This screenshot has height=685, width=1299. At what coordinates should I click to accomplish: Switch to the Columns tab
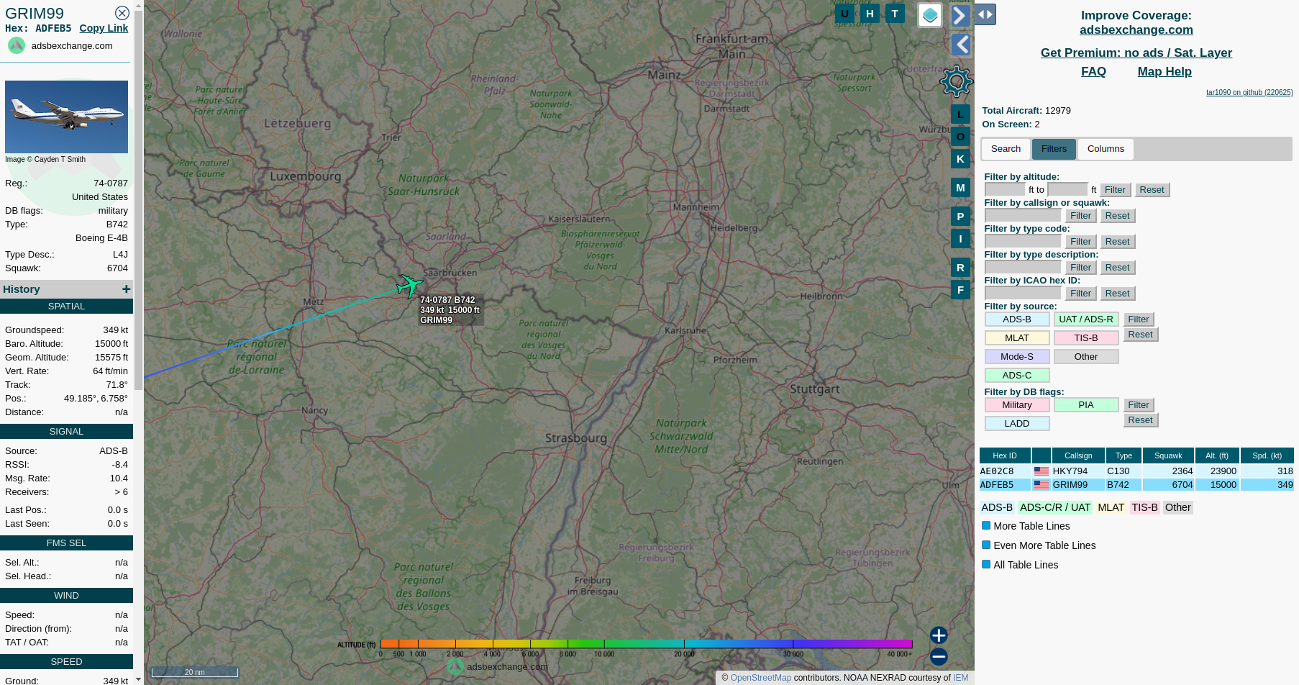coord(1106,149)
